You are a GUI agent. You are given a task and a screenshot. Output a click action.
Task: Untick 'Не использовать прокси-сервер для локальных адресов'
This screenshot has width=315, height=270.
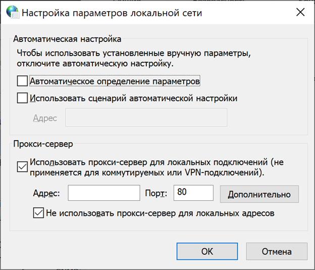coord(38,213)
